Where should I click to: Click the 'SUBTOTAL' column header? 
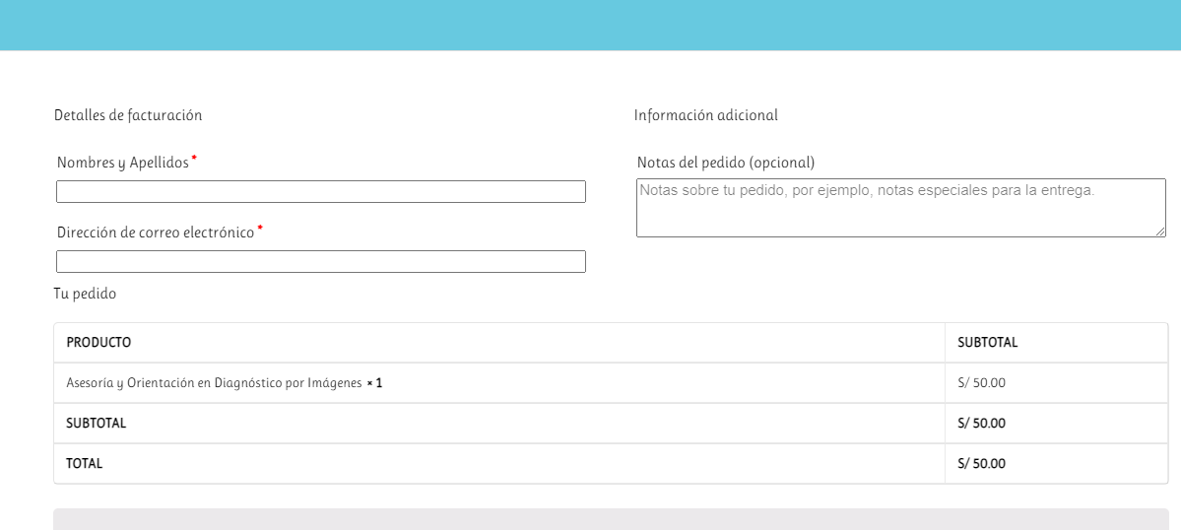pyautogui.click(x=987, y=343)
